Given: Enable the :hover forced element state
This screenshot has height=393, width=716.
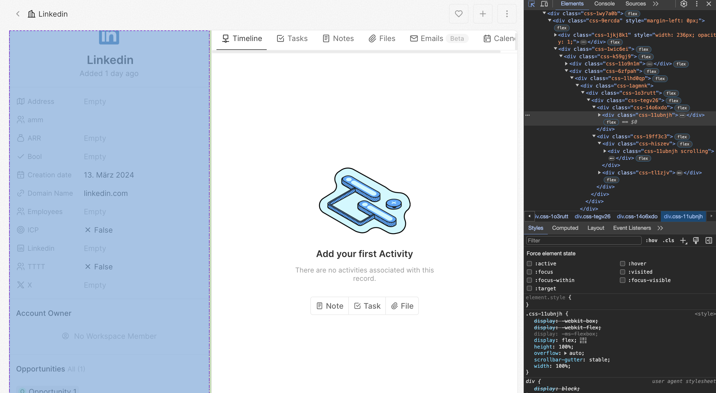Looking at the screenshot, I should 622,263.
